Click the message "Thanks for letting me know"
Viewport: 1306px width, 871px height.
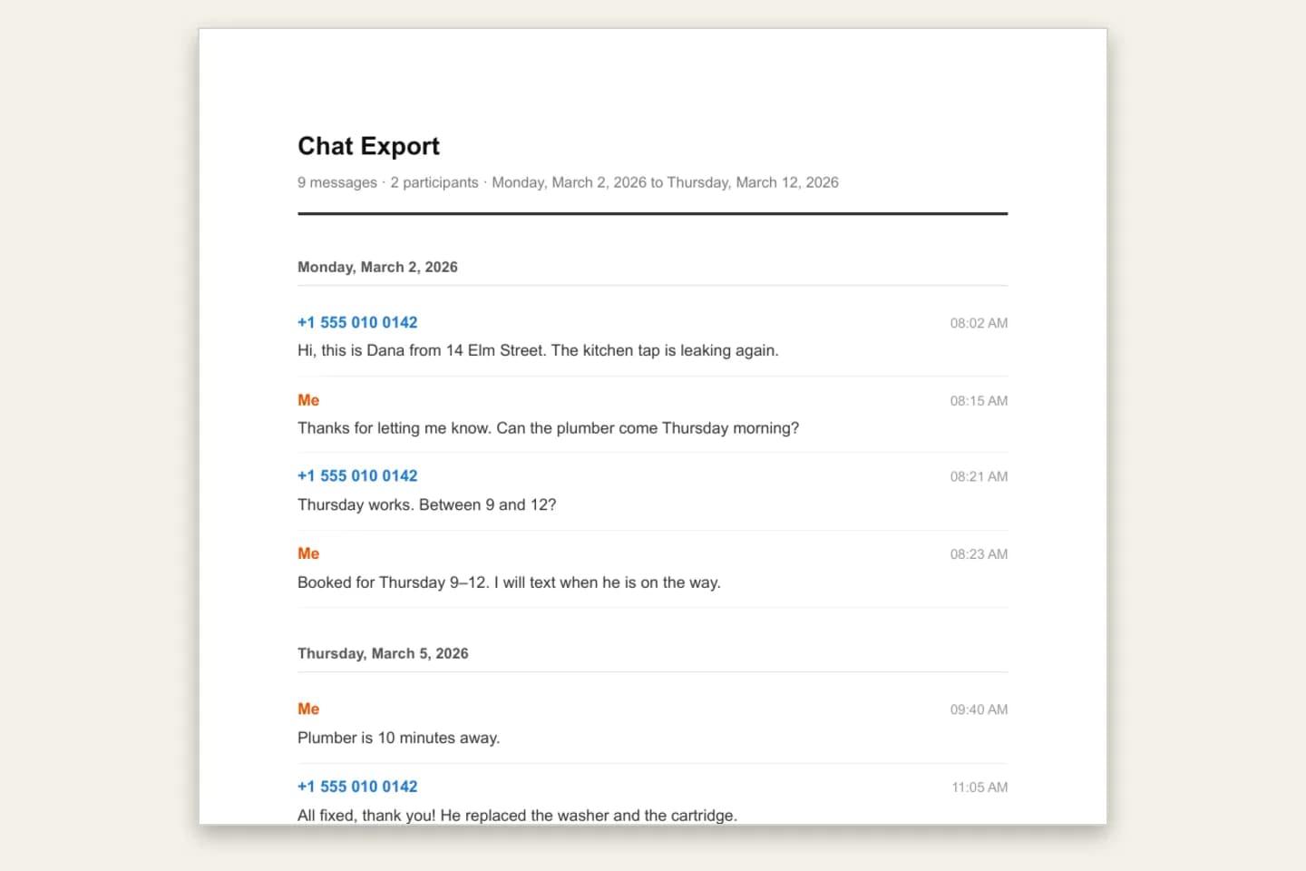click(x=548, y=428)
